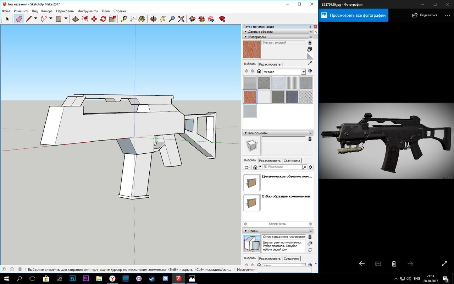
Task: Collapse the Материалы panel
Action: click(276, 37)
